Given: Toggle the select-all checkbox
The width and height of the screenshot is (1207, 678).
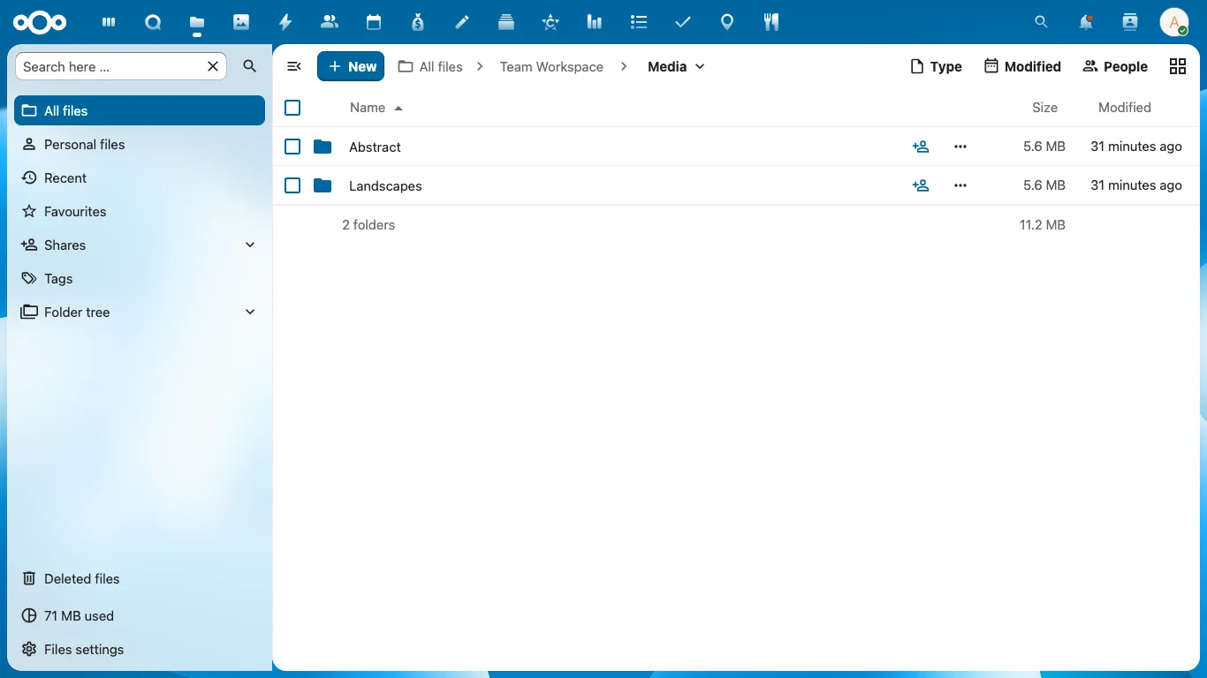Looking at the screenshot, I should coord(292,108).
